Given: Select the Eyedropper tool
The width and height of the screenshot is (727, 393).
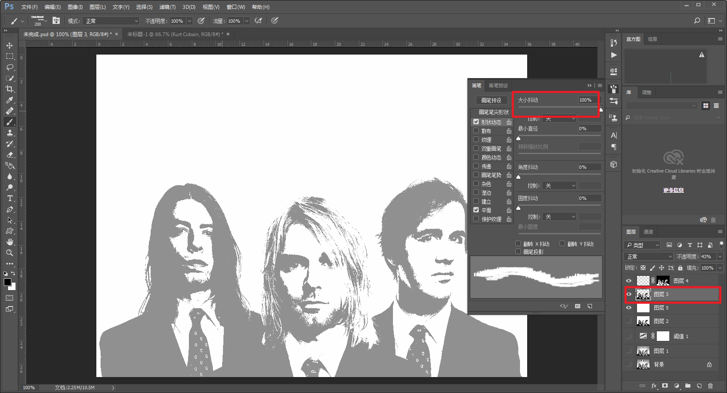Looking at the screenshot, I should click(x=10, y=100).
